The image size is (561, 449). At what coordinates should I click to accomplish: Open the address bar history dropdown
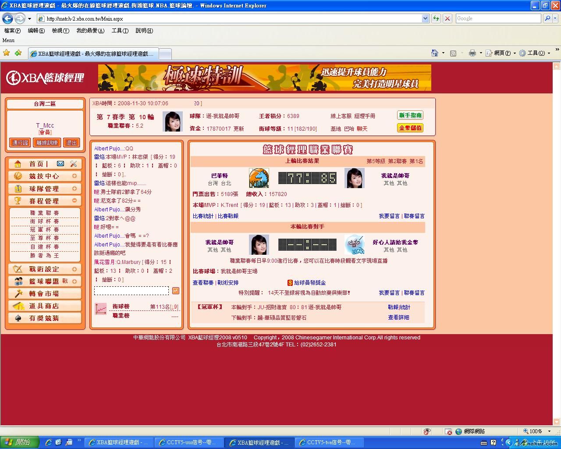[425, 18]
